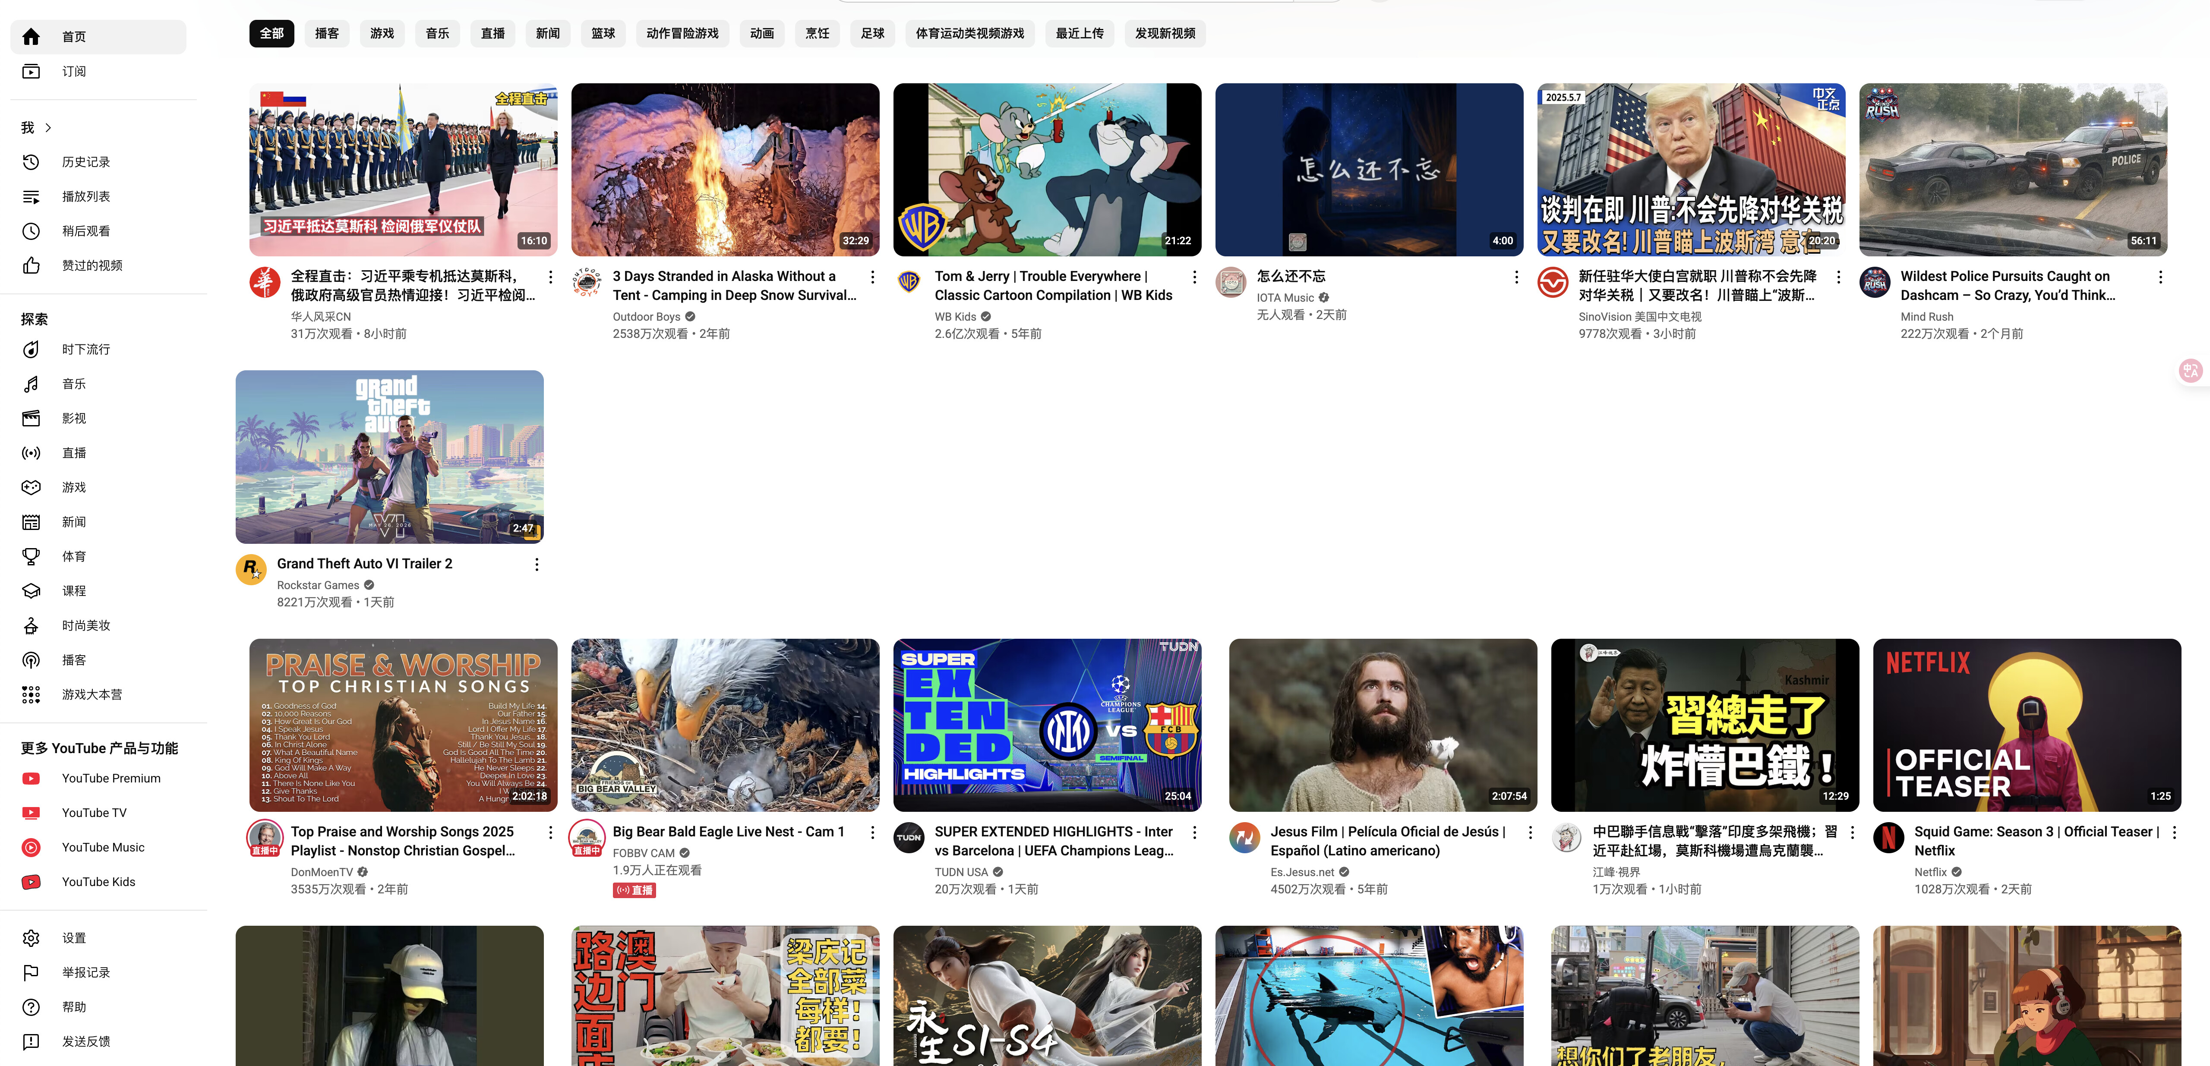Viewport: 2210px width, 1066px height.
Task: Open Gaming (游戏) controller icon in sidebar
Action: (x=31, y=487)
